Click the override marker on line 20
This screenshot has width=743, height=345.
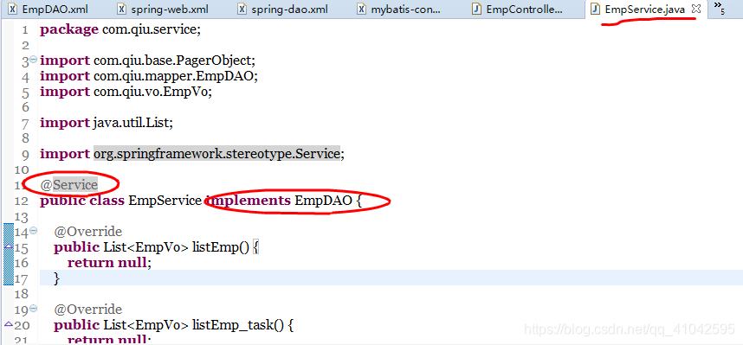(8, 324)
